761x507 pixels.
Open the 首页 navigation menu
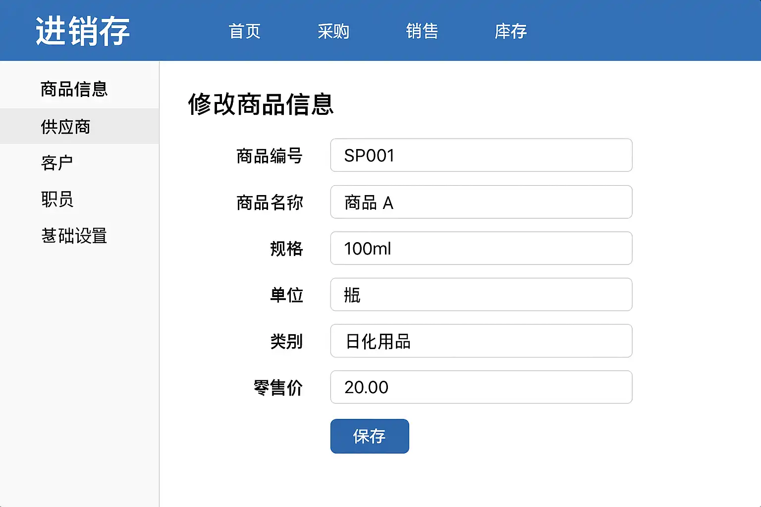[x=245, y=31]
